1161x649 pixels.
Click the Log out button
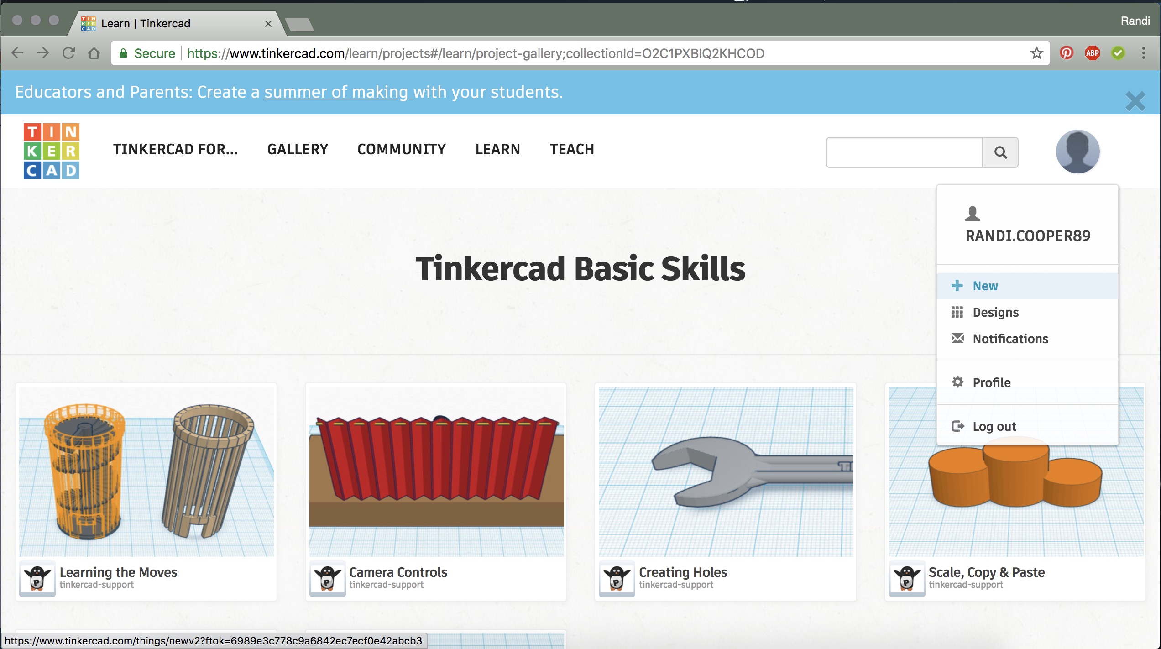pyautogui.click(x=994, y=426)
